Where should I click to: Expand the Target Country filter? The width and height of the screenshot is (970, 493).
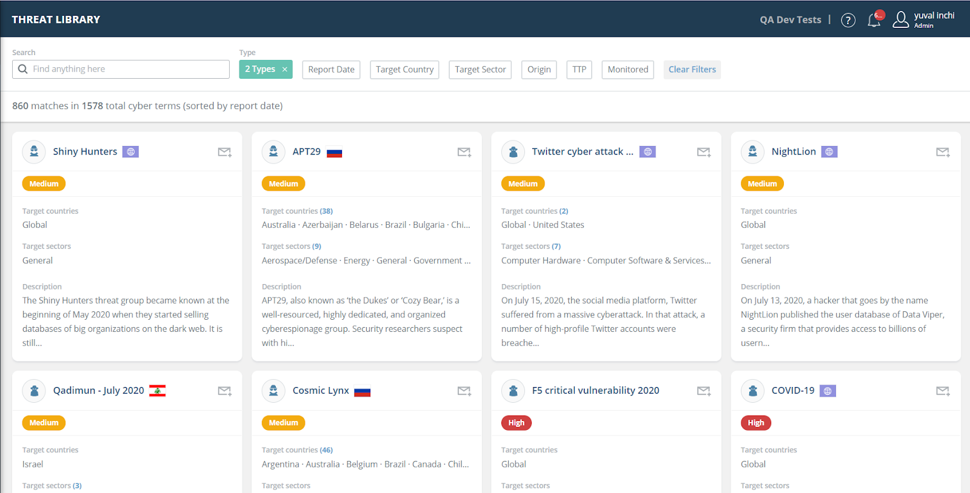(x=404, y=70)
